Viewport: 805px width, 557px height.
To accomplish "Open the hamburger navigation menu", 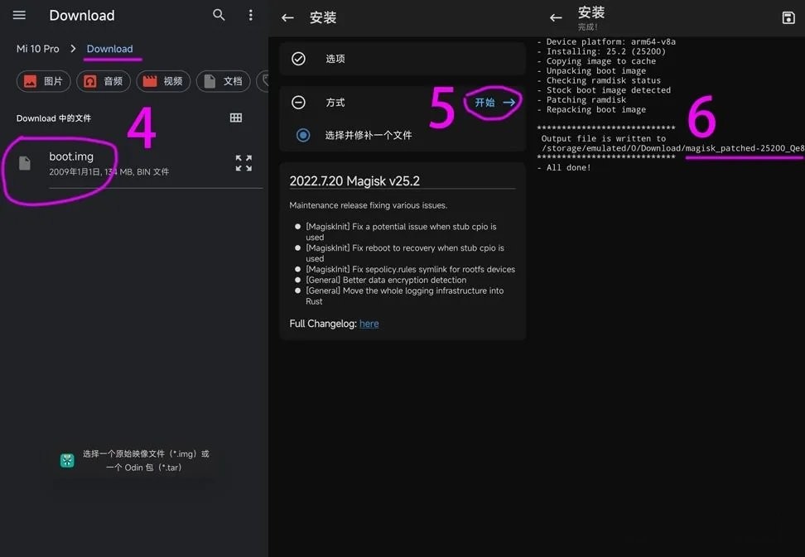I will (19, 16).
